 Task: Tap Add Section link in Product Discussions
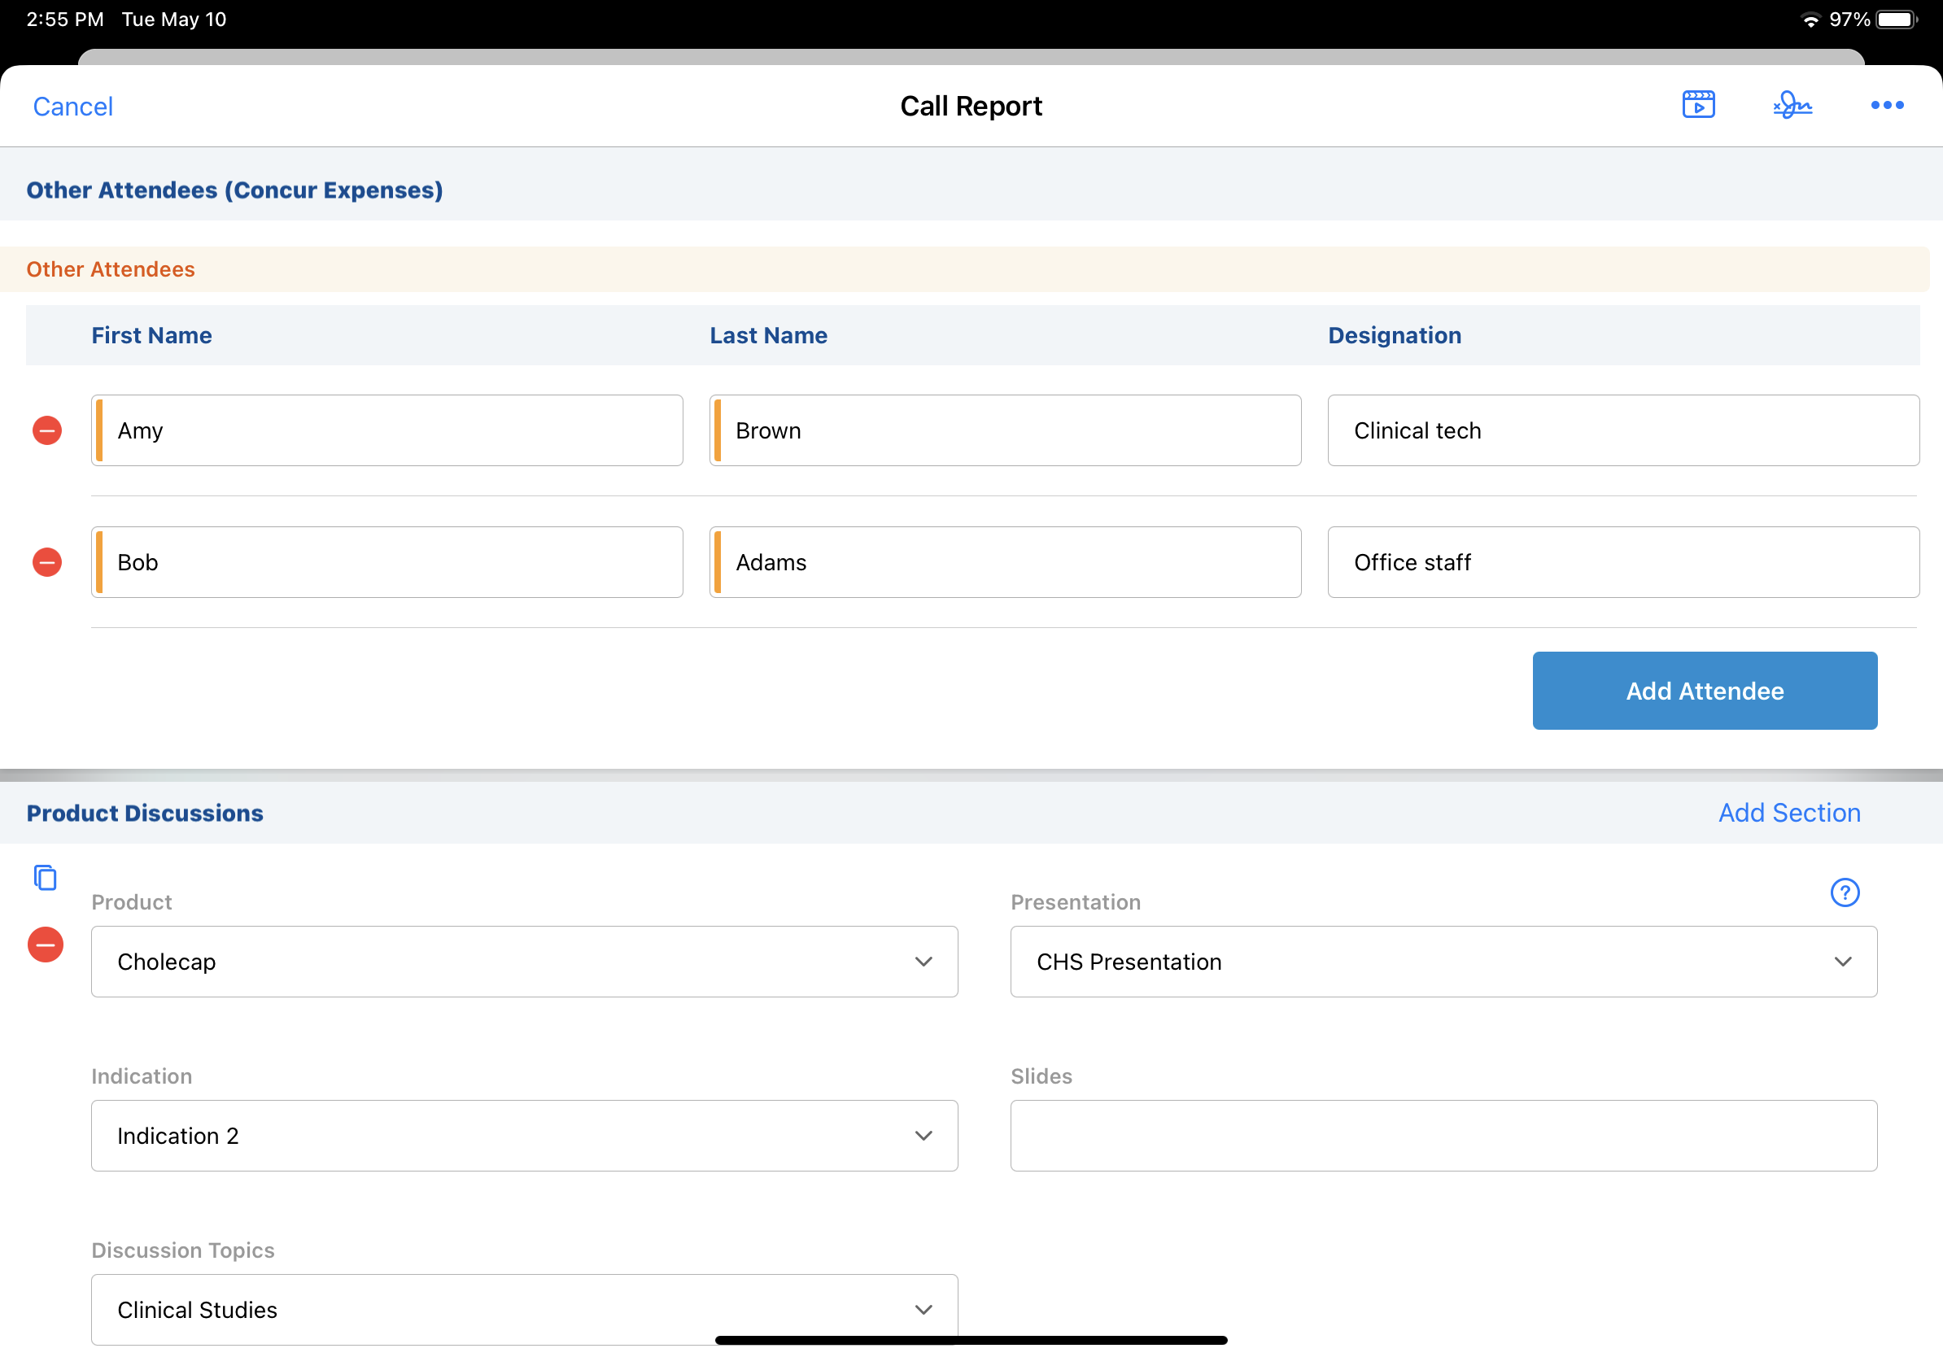1789,812
